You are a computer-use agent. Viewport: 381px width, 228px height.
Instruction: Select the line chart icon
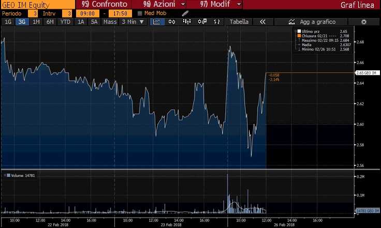click(157, 22)
